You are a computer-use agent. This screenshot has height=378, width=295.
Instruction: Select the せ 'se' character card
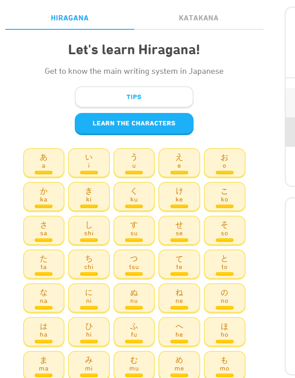[179, 231]
